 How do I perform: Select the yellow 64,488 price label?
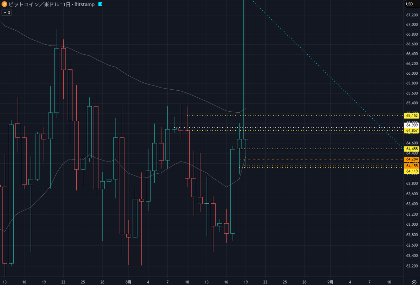(411, 149)
